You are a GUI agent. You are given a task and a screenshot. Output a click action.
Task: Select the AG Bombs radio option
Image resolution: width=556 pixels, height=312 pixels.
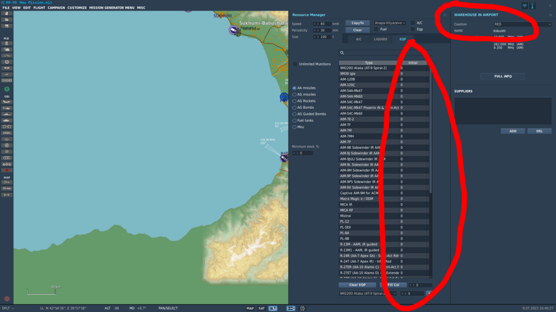click(294, 108)
